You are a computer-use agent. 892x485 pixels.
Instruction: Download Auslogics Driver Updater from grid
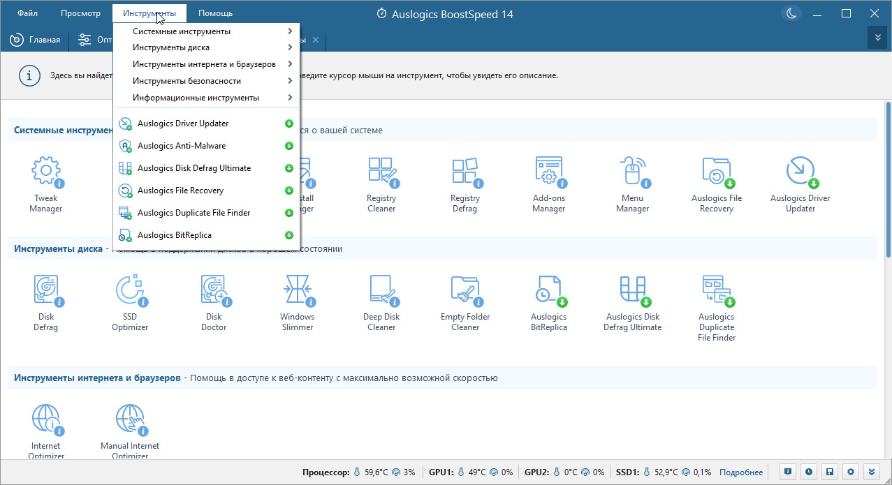click(x=800, y=184)
